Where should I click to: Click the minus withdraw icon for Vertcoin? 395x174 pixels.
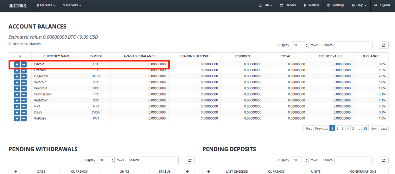coord(24,82)
